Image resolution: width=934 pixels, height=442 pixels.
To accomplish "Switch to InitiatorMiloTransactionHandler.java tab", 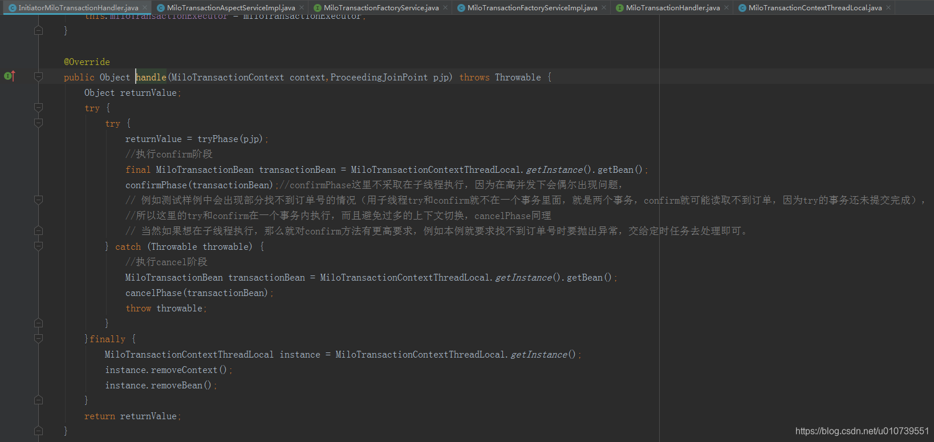I will [78, 8].
